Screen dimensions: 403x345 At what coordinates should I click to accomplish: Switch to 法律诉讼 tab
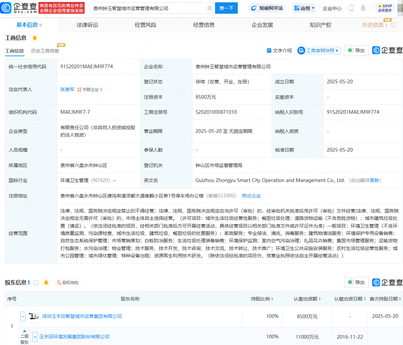coord(87,25)
